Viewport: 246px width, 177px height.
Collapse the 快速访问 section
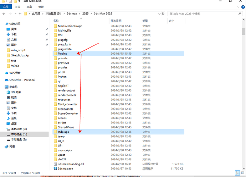2,24
